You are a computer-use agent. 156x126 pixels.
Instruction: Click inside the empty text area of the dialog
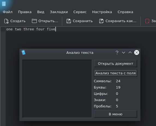(x=57, y=89)
